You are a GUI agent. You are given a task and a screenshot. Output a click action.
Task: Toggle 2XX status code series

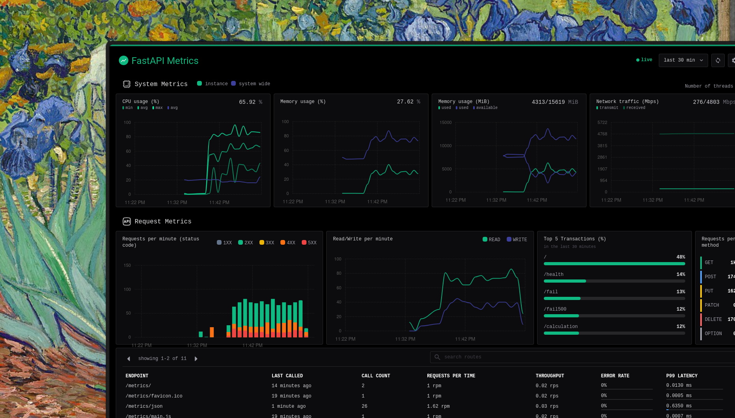[x=246, y=242]
